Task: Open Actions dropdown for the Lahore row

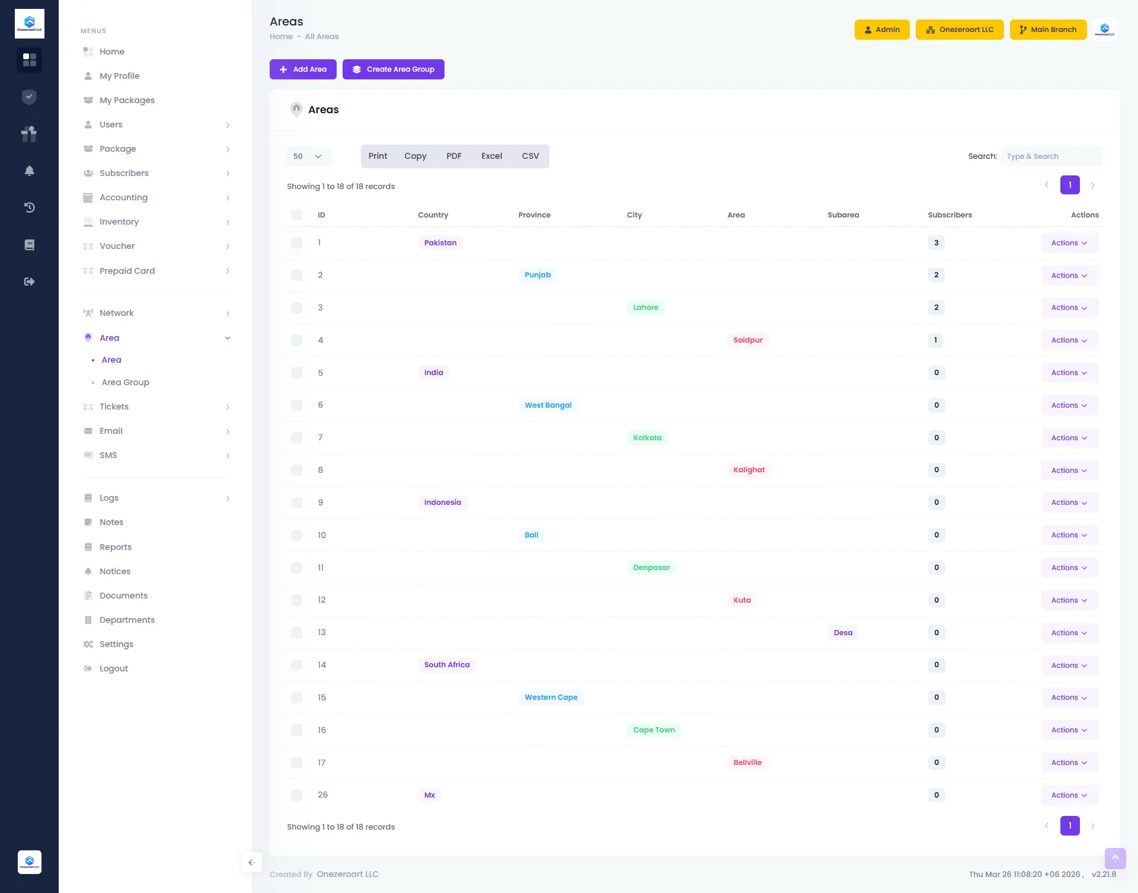Action: point(1069,308)
